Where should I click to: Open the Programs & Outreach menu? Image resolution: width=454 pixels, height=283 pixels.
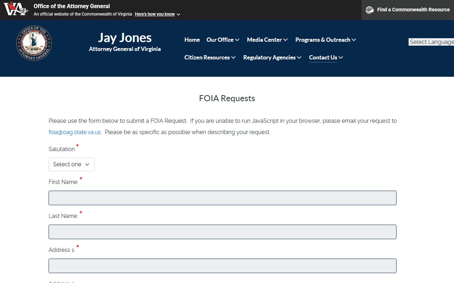click(323, 40)
